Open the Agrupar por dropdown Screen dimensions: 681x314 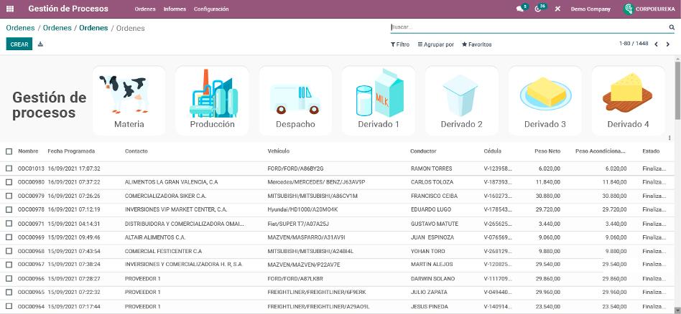coord(436,44)
